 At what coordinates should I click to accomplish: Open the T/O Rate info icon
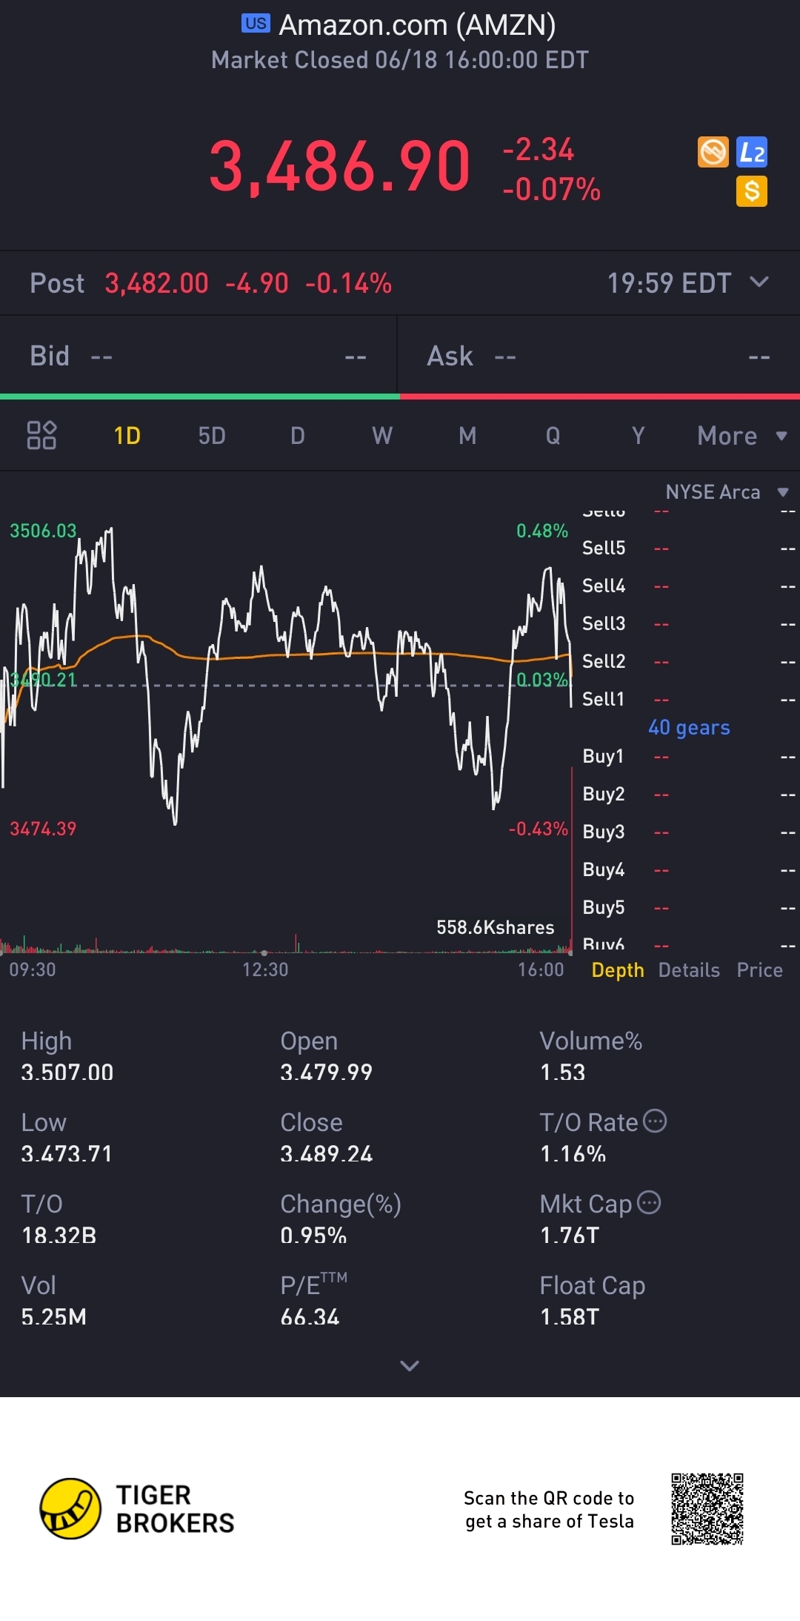click(655, 1121)
